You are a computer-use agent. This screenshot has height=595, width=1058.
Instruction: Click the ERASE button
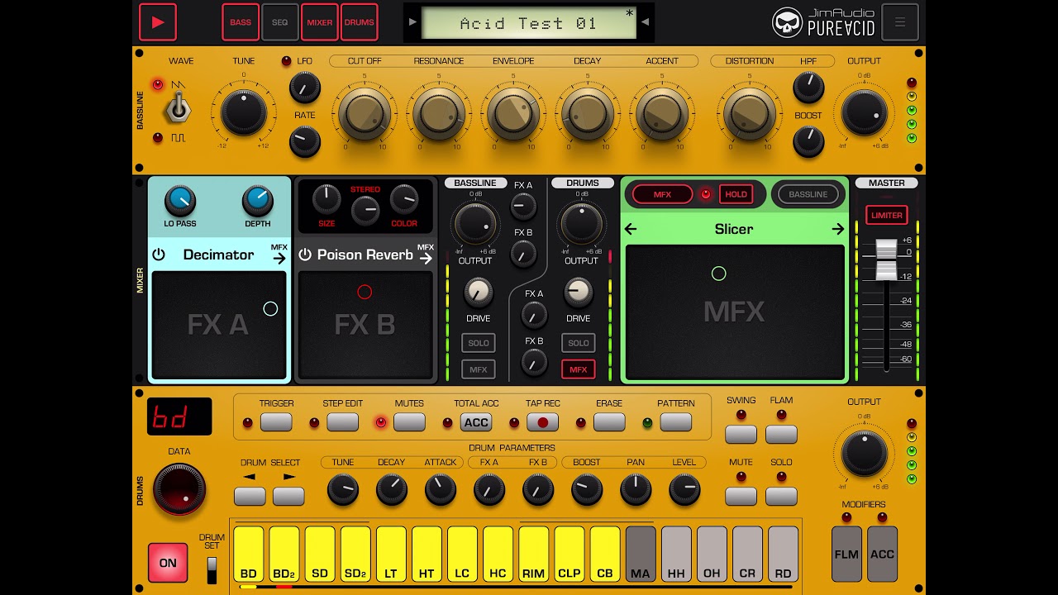609,422
